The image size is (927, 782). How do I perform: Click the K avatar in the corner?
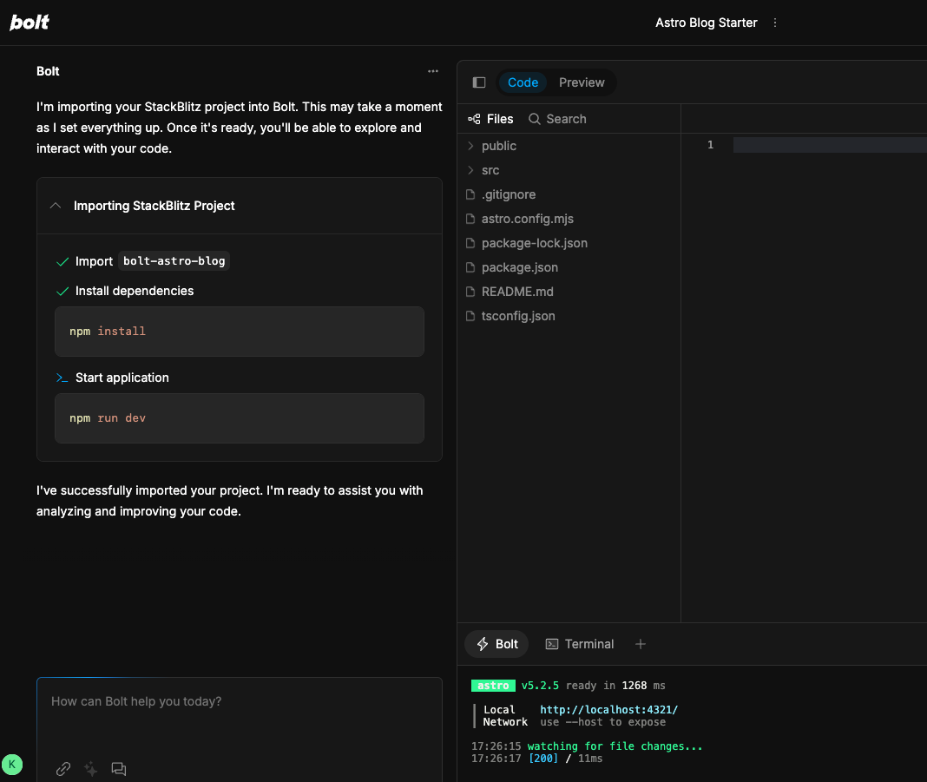point(12,765)
